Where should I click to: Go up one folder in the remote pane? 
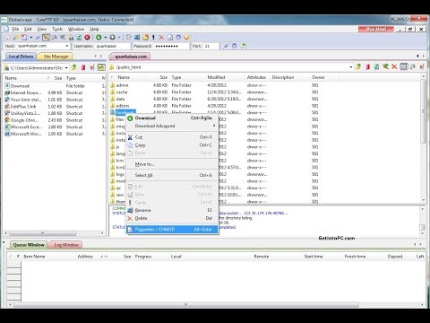point(358,67)
